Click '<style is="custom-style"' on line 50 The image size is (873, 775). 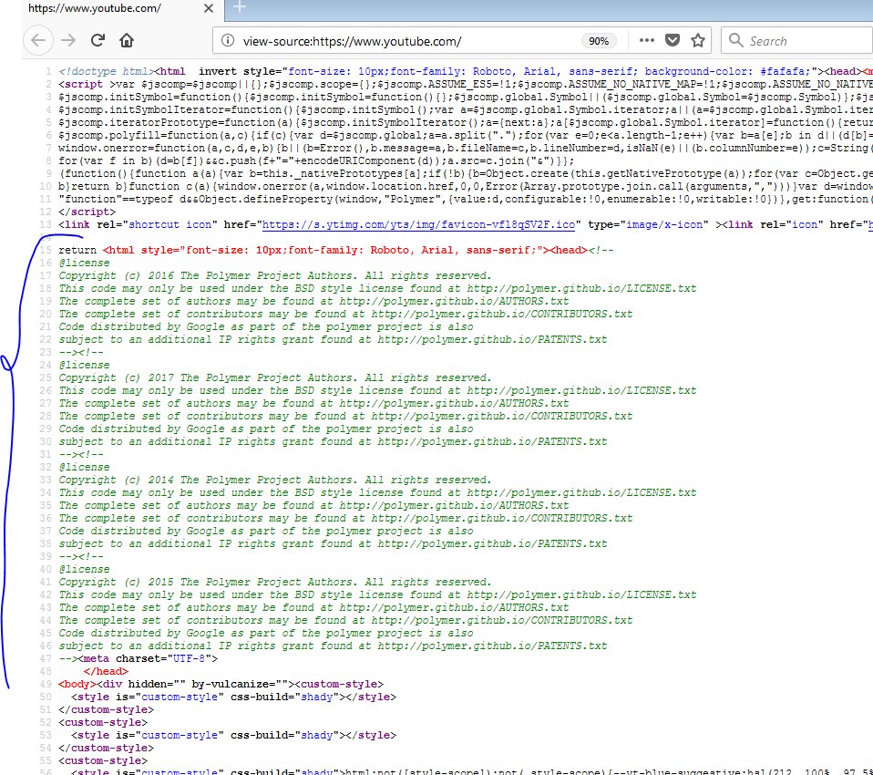[x=234, y=697]
